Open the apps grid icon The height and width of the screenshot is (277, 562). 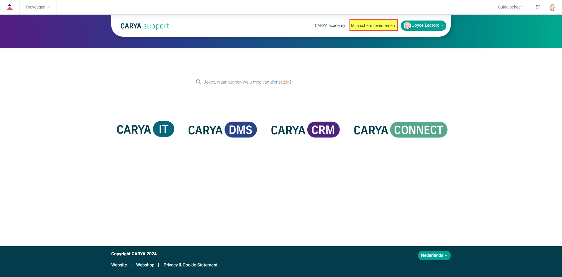click(538, 7)
